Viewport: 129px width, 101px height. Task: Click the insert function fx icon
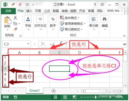[61, 44]
